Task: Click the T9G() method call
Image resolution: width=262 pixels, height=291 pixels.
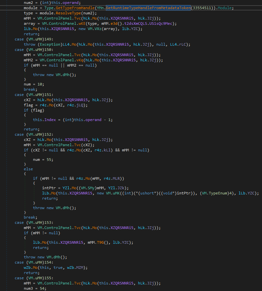Action: coord(102,242)
